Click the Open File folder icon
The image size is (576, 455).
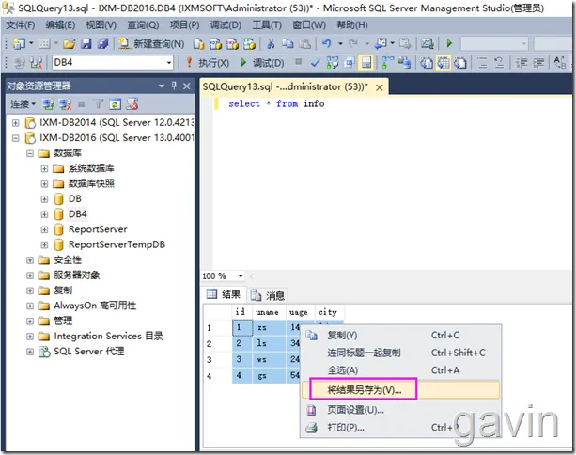pos(69,44)
